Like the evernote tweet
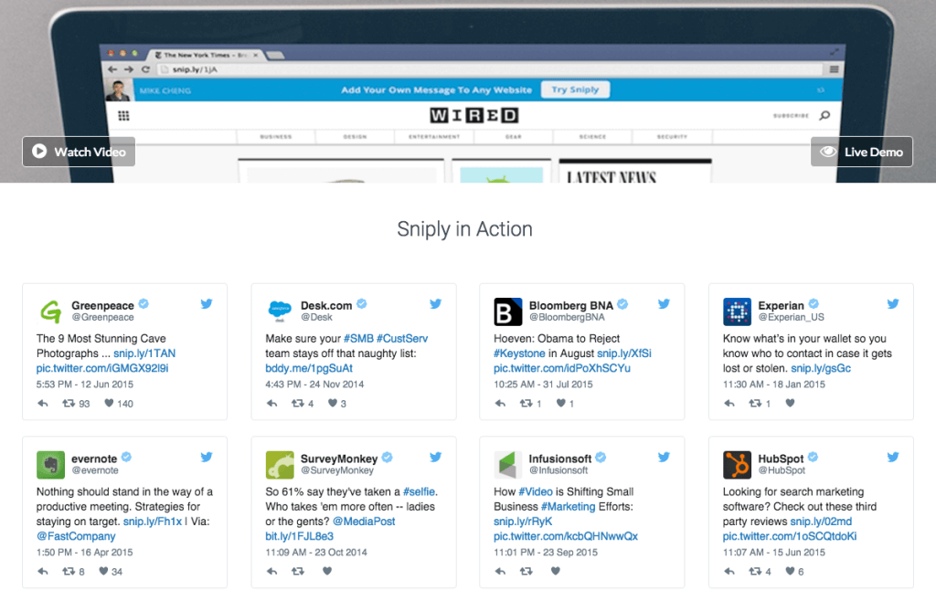The height and width of the screenshot is (601, 936). [104, 571]
